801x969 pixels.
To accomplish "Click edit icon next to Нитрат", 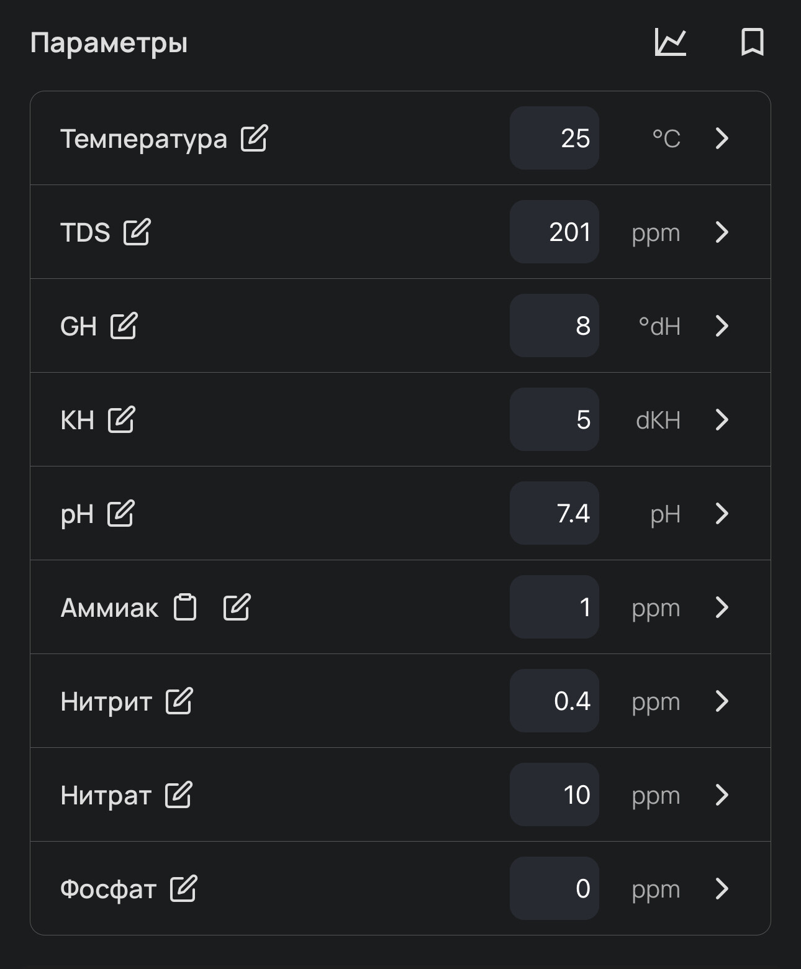I will pyautogui.click(x=178, y=794).
